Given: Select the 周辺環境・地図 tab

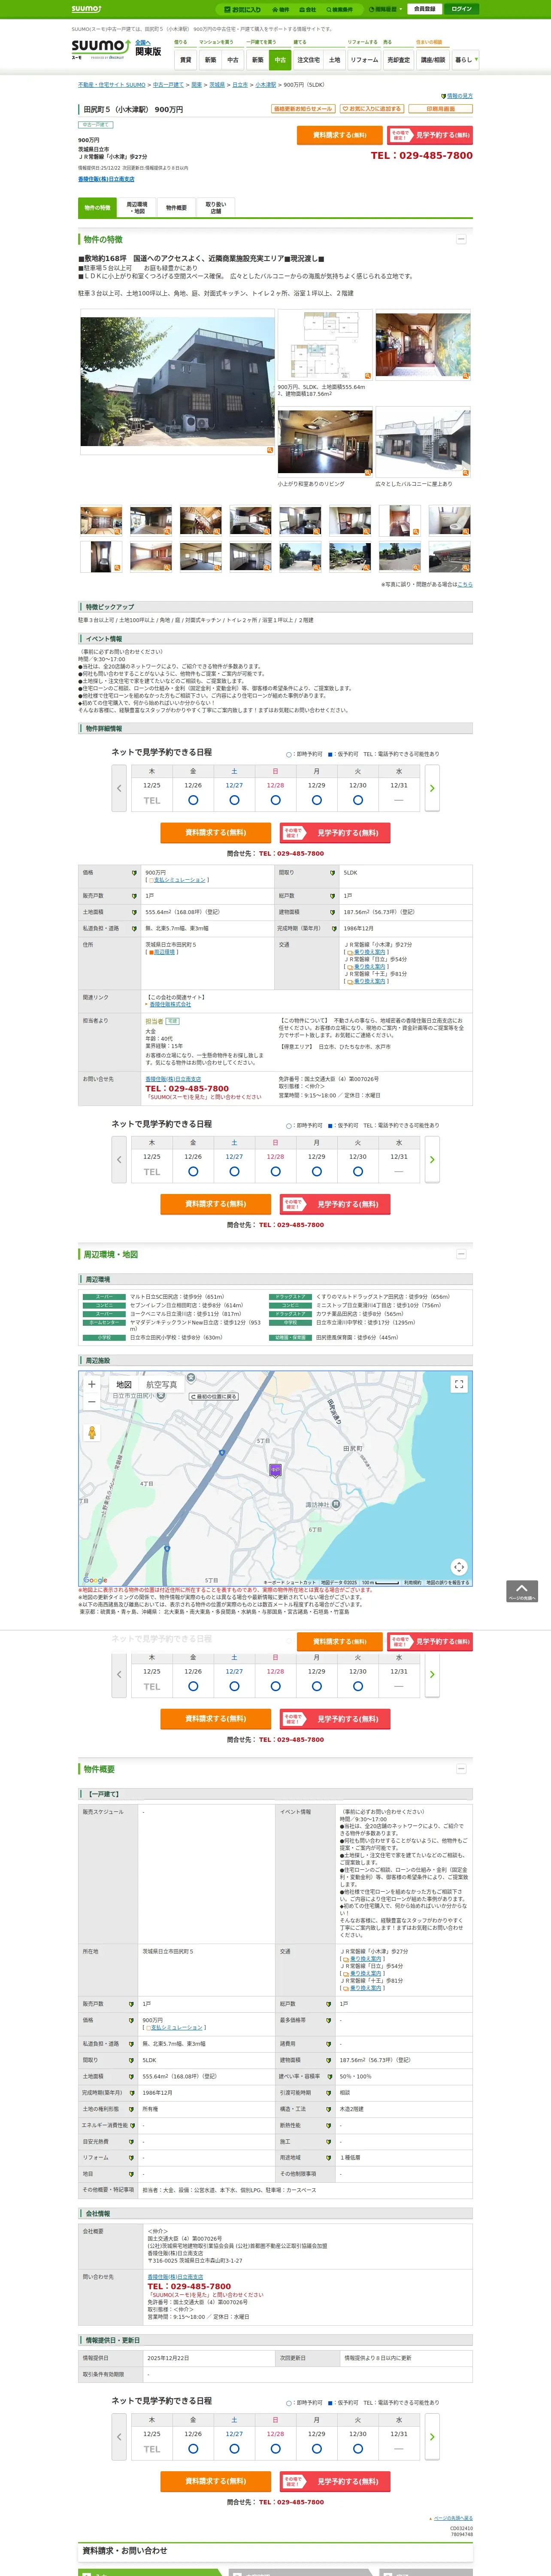Looking at the screenshot, I should tap(136, 208).
